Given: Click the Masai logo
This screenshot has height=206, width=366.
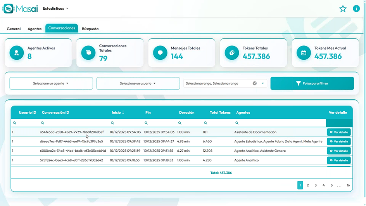Looking at the screenshot, I should tap(21, 9).
